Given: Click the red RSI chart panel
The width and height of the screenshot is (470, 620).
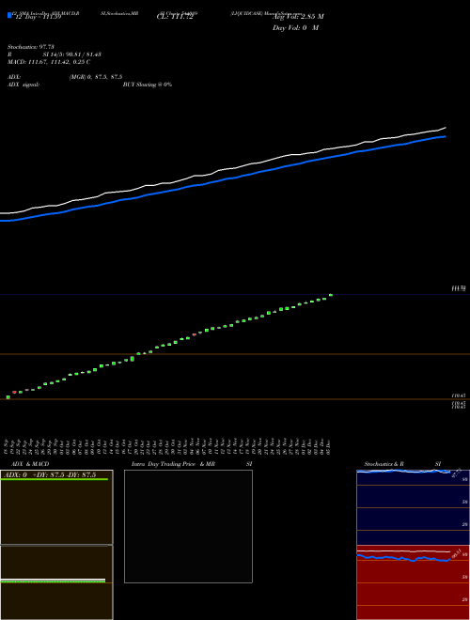Looking at the screenshot, I should click(413, 582).
